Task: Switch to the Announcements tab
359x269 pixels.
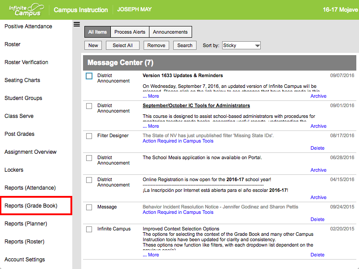Action: [x=171, y=32]
